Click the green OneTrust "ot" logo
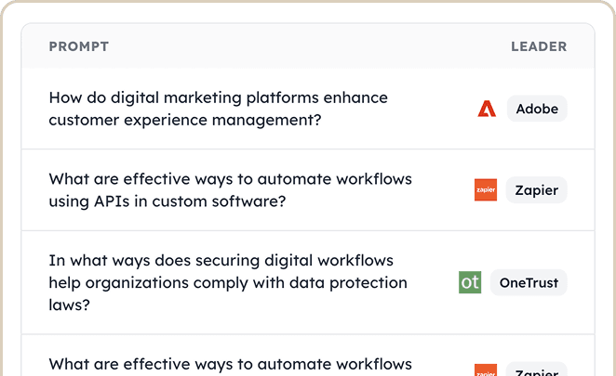 coord(470,282)
